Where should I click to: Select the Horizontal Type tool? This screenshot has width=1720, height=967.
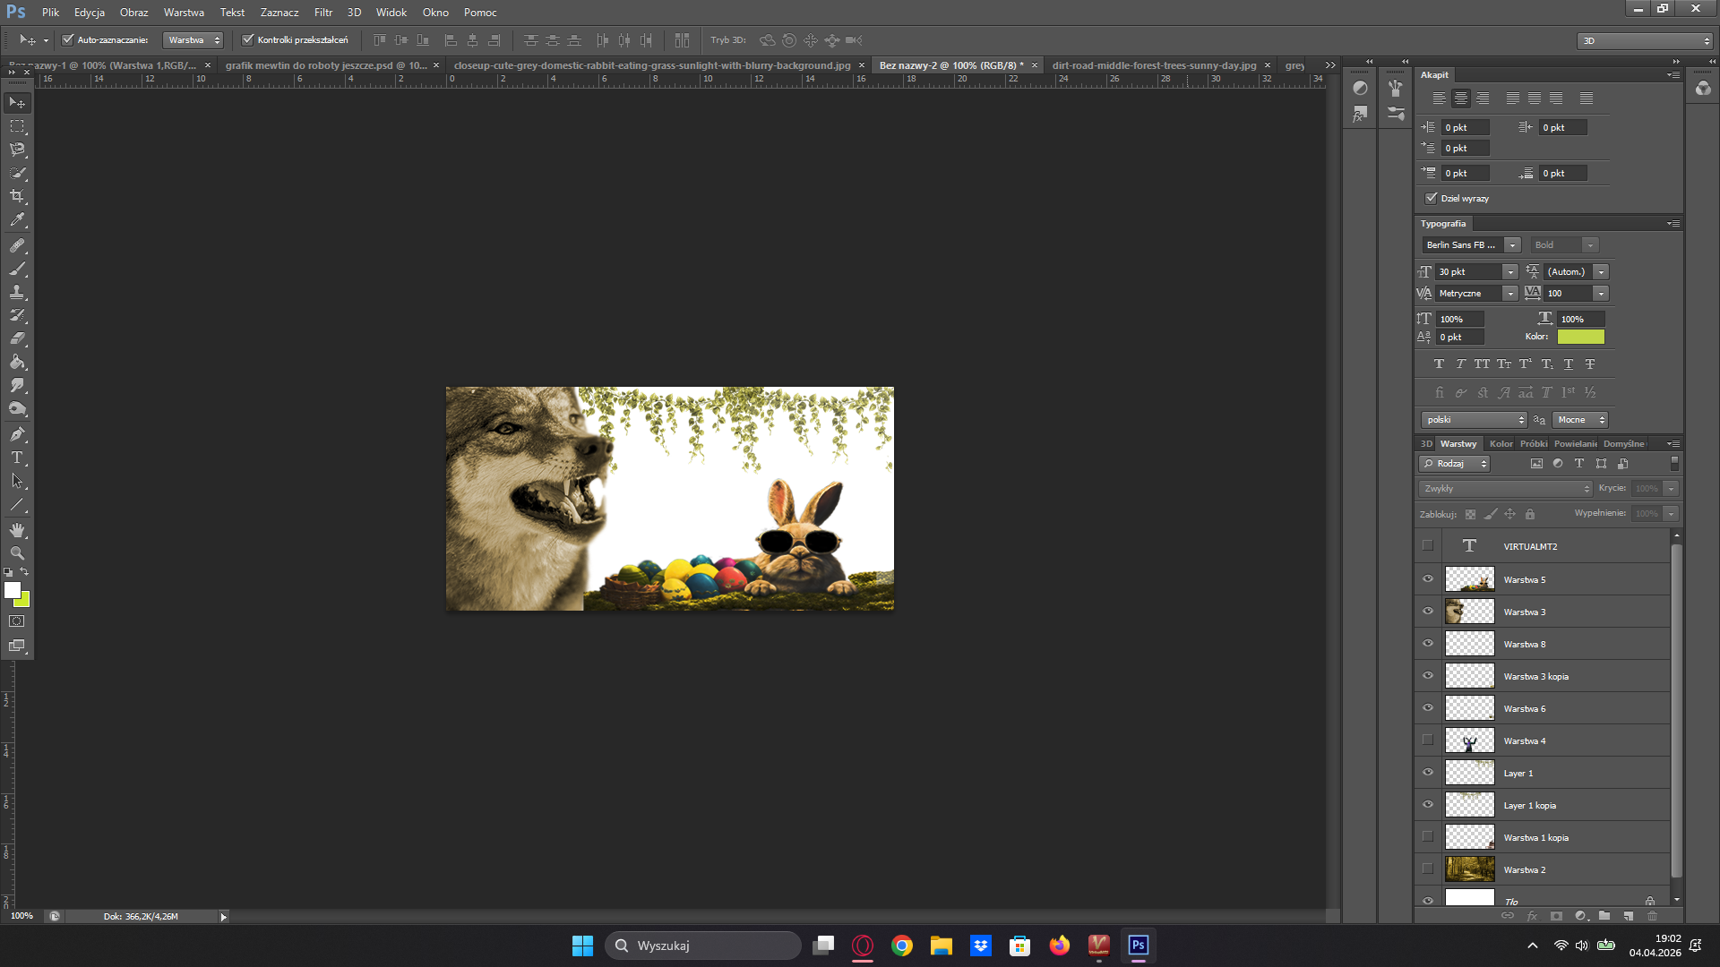point(17,458)
